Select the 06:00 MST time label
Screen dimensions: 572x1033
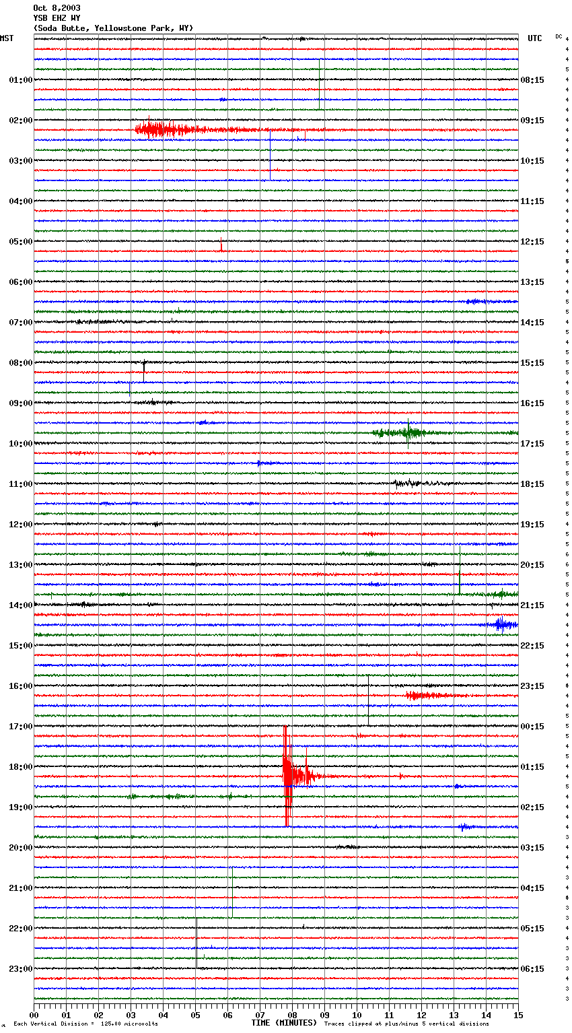point(21,282)
